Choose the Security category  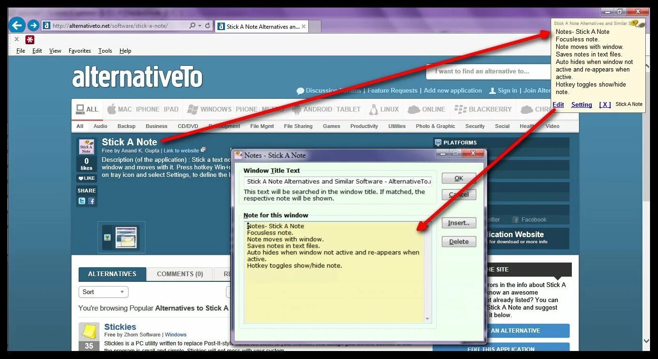(x=475, y=126)
